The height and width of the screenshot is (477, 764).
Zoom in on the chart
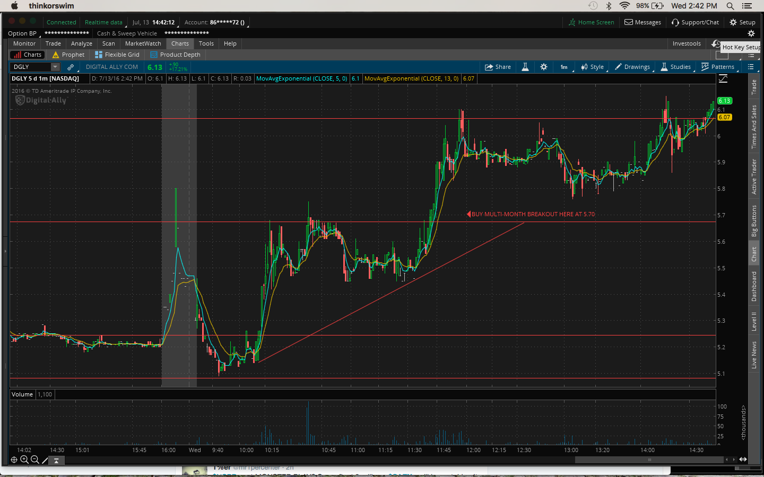tap(24, 460)
